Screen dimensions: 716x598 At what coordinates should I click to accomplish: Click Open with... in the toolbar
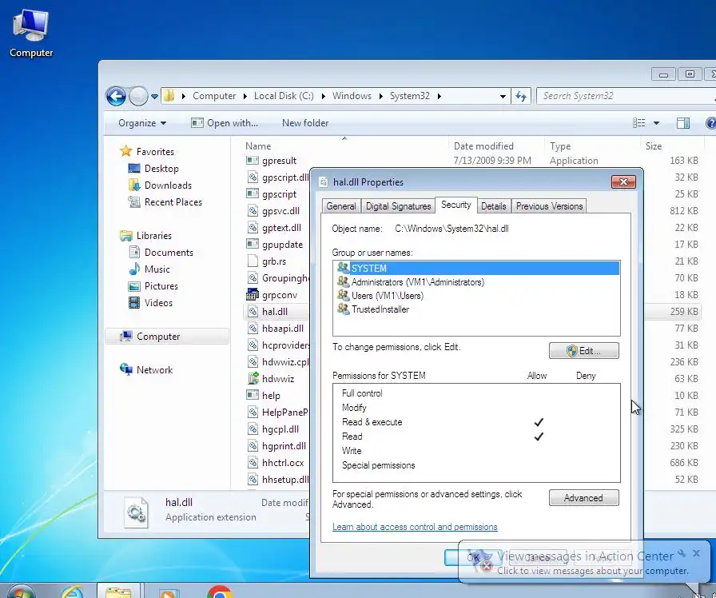(225, 123)
